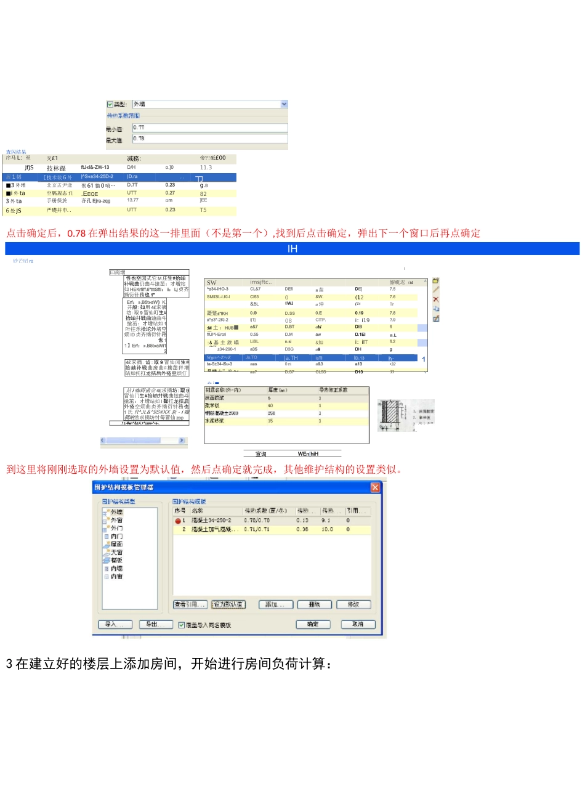Screen dimensions: 585x812
Task: Click the 名称 column header
Action: pos(216,511)
